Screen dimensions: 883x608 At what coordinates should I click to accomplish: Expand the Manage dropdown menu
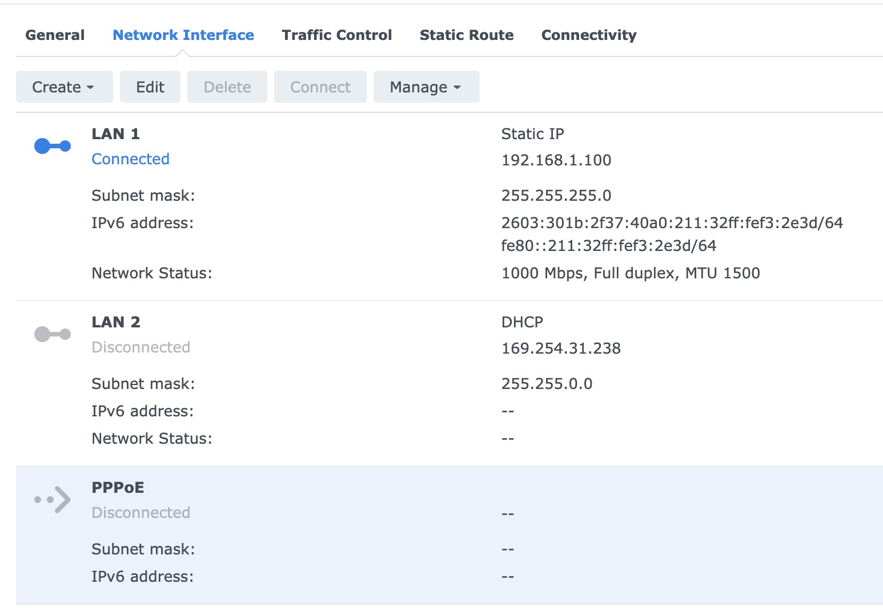click(426, 87)
